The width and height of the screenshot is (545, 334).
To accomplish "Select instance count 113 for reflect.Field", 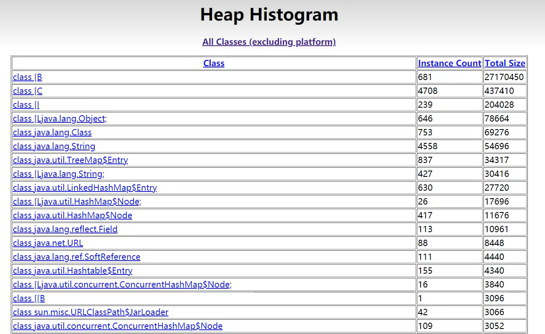I will [x=425, y=229].
